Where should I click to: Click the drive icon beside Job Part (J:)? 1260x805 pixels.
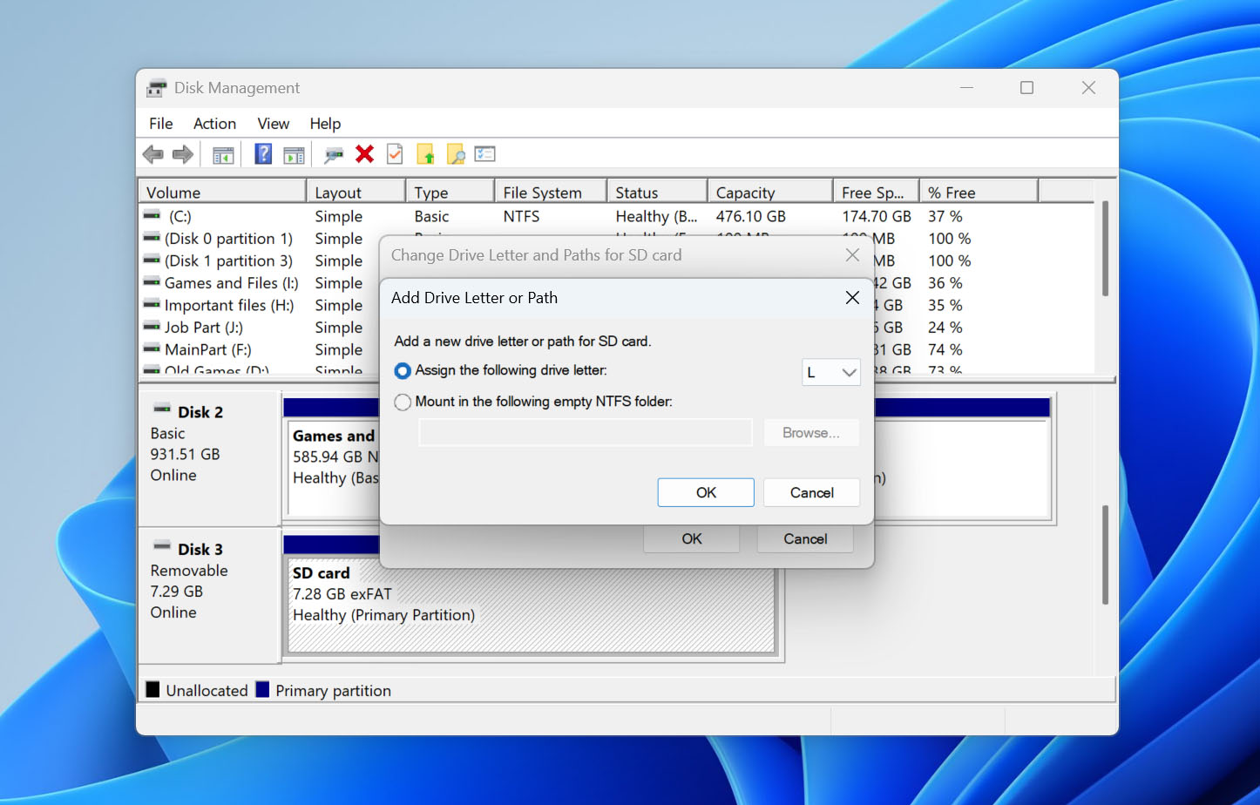(x=152, y=327)
